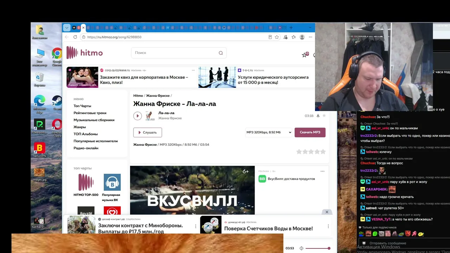Viewport: 450px width, 253px height.
Task: Click the browser profile avatar icon
Action: (x=302, y=37)
